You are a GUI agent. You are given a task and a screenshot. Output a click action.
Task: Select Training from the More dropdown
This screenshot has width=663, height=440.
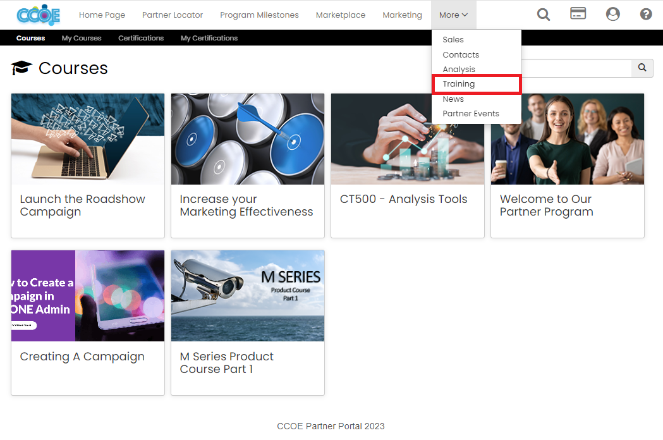pos(459,83)
